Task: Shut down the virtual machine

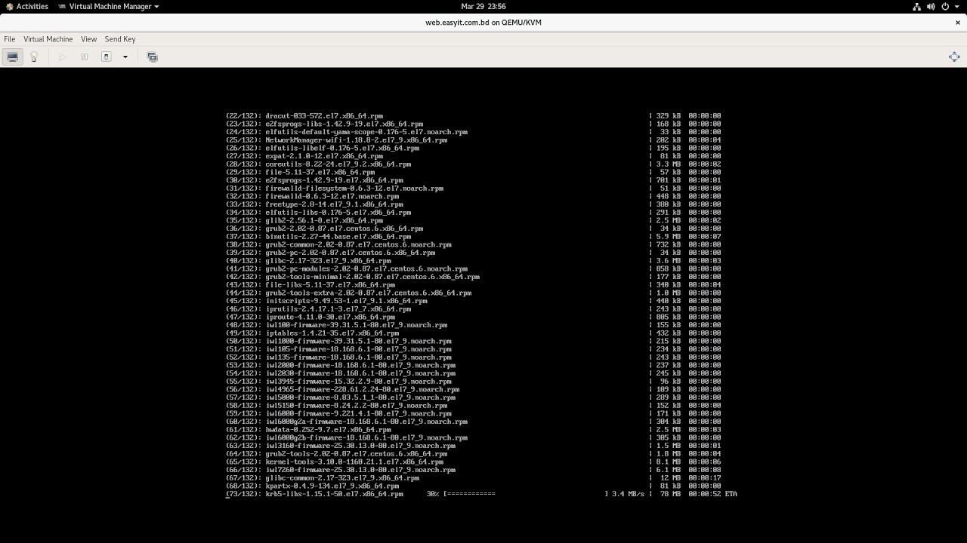Action: point(107,57)
